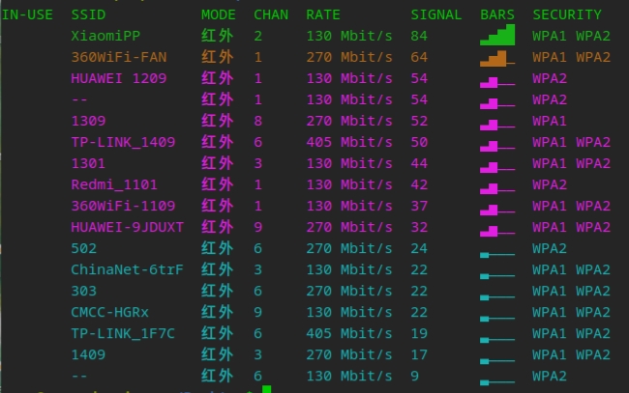Screen dimensions: 629x393
Task: Select TP-LINK_1409 SSID text
Action: pos(123,142)
